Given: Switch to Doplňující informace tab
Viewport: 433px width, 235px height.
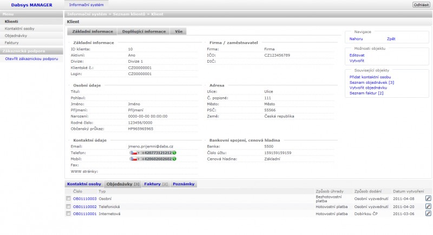Looking at the screenshot, I should point(143,32).
